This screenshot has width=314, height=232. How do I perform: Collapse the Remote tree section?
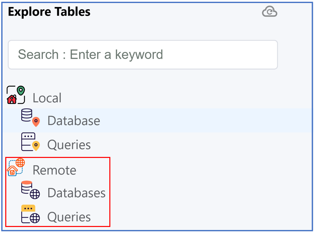point(54,170)
